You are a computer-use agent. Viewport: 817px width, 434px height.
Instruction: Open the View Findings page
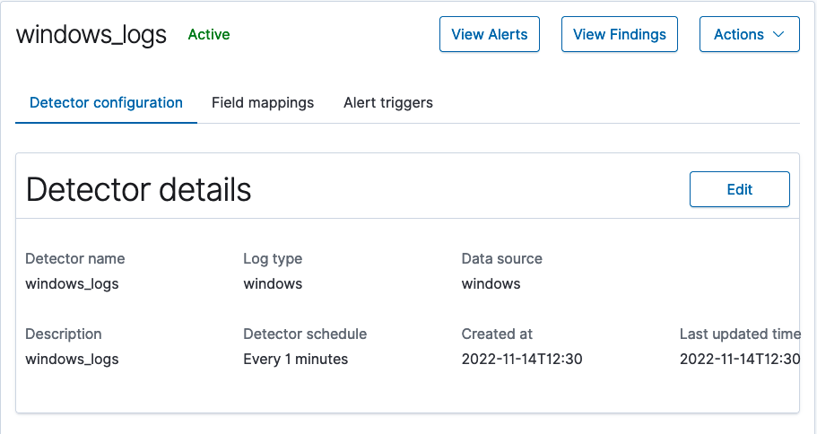(619, 34)
